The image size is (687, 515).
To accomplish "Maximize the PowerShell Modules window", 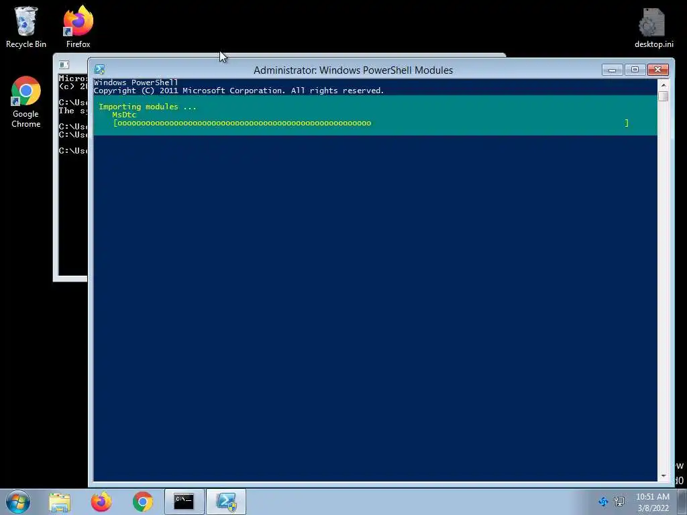I will coord(635,70).
